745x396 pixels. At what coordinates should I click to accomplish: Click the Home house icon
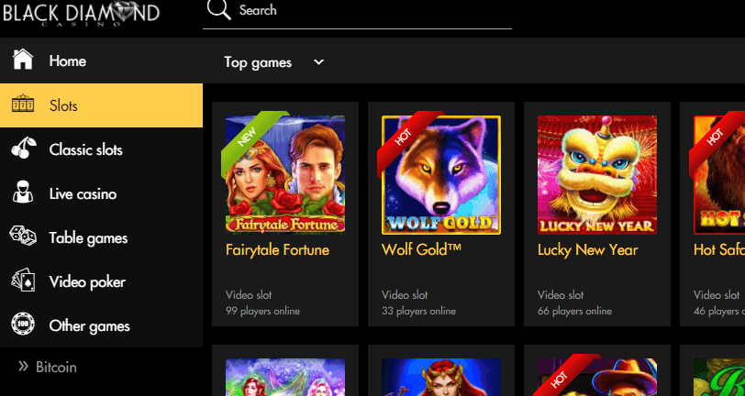(23, 60)
